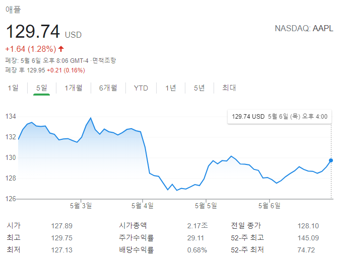Image resolution: width=341 pixels, height=265 pixels.
Task: Click the 5월 6일 axis label
Action: pyautogui.click(x=269, y=206)
